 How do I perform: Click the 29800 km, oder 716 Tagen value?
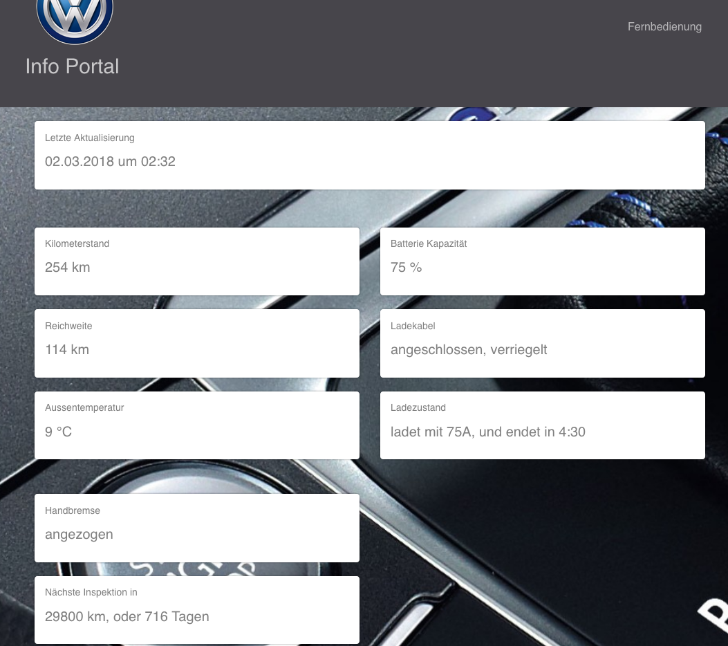(127, 617)
